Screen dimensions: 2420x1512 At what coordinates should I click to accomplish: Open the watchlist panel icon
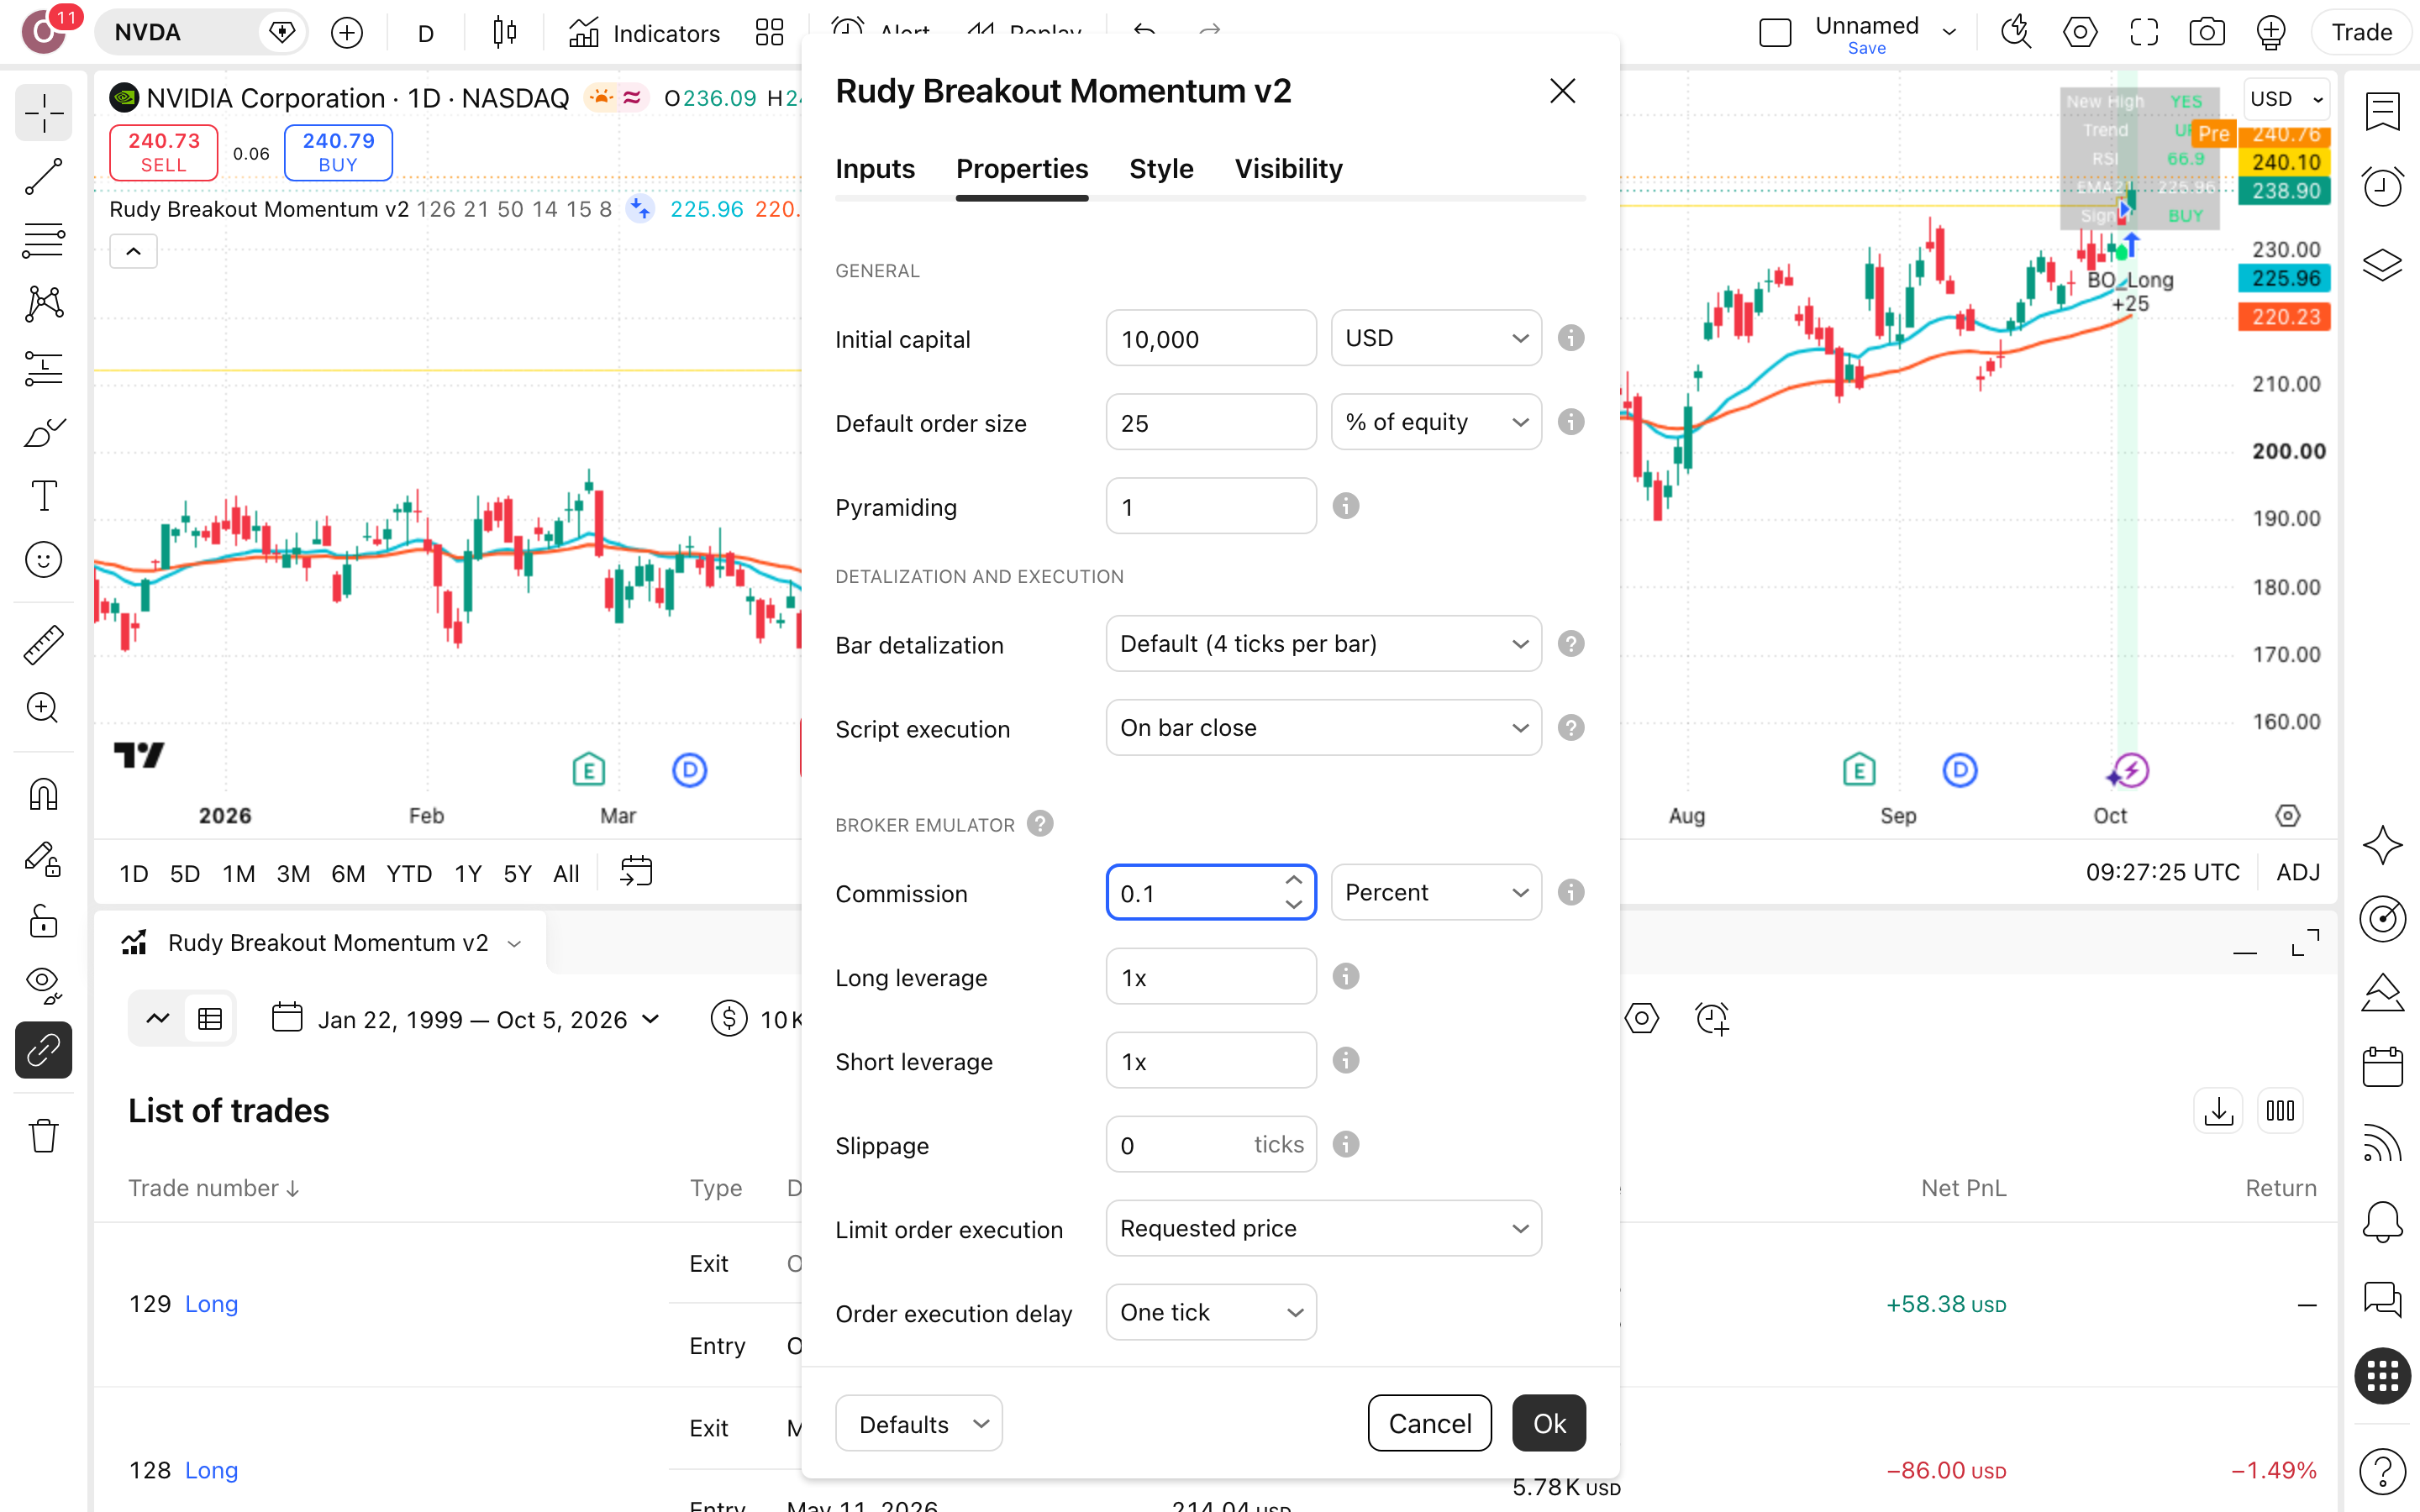[2382, 111]
